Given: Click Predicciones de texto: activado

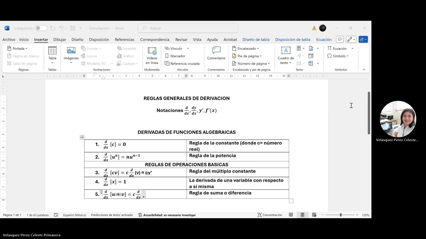Looking at the screenshot, I should tap(112, 215).
